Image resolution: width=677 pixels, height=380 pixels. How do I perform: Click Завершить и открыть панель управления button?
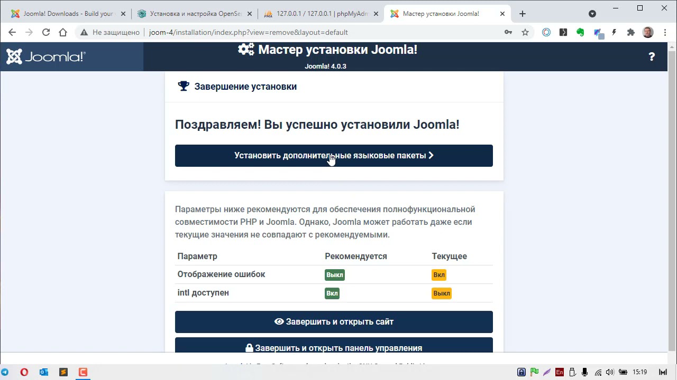[334, 345]
